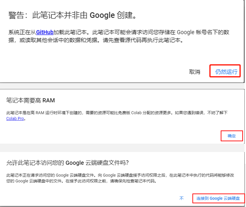
Task: Click 连接到 Google 云端硬盘 button
Action: 218,198
